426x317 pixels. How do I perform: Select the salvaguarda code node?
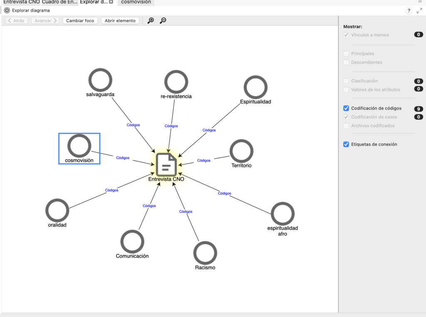point(100,80)
